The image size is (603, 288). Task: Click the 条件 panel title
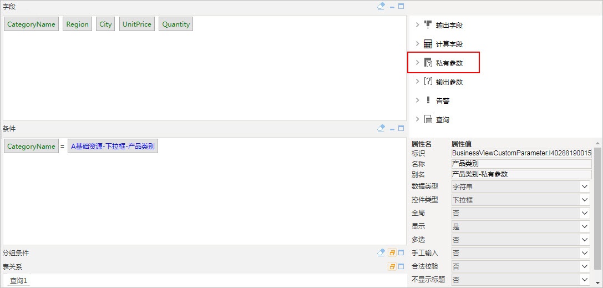9,128
